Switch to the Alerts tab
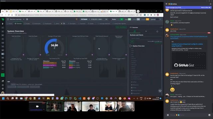The height and width of the screenshot is (119, 213). [57, 23]
